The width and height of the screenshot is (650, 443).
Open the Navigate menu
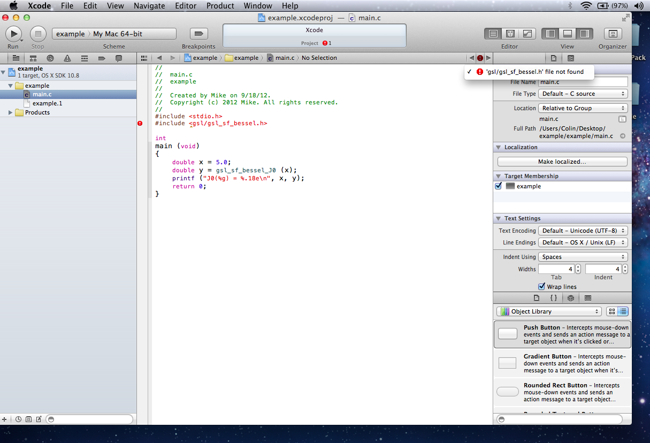coord(150,6)
